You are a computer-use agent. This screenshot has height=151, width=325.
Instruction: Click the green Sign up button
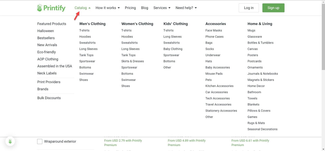pyautogui.click(x=273, y=8)
